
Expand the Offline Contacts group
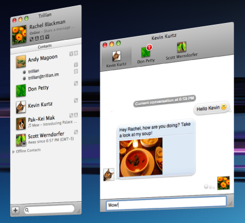(13, 152)
